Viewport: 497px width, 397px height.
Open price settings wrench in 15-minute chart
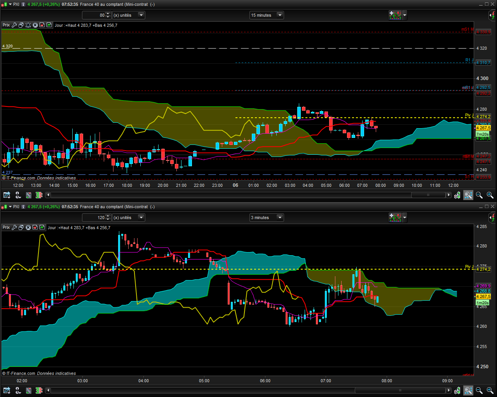(14, 25)
